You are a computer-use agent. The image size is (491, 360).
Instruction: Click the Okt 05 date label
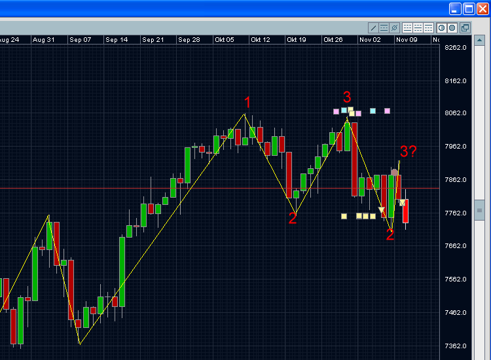point(224,40)
